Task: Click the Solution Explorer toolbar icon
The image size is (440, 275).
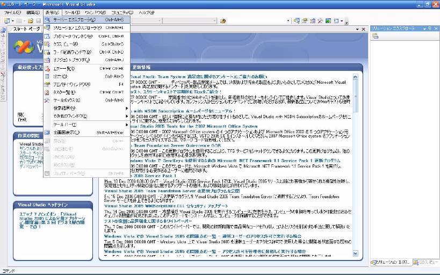Action: [x=297, y=21]
